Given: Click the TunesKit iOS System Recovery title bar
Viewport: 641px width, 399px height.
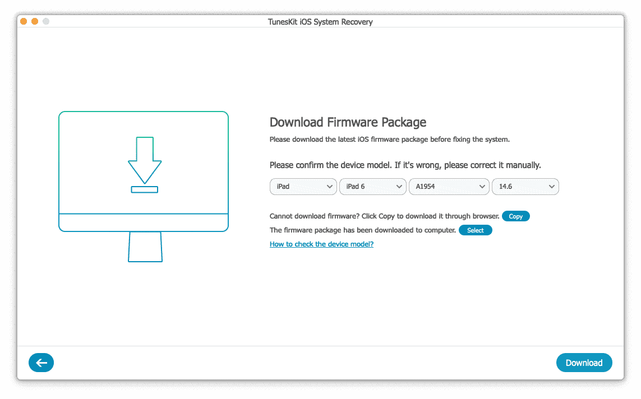Looking at the screenshot, I should (320, 22).
